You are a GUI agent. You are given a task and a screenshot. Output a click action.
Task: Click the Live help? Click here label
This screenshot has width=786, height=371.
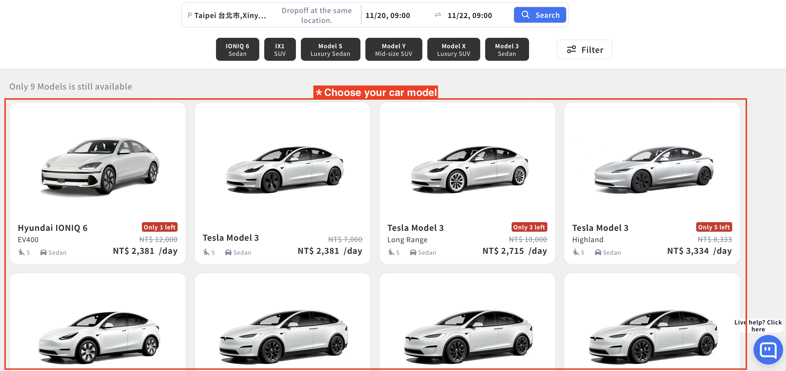pos(758,326)
